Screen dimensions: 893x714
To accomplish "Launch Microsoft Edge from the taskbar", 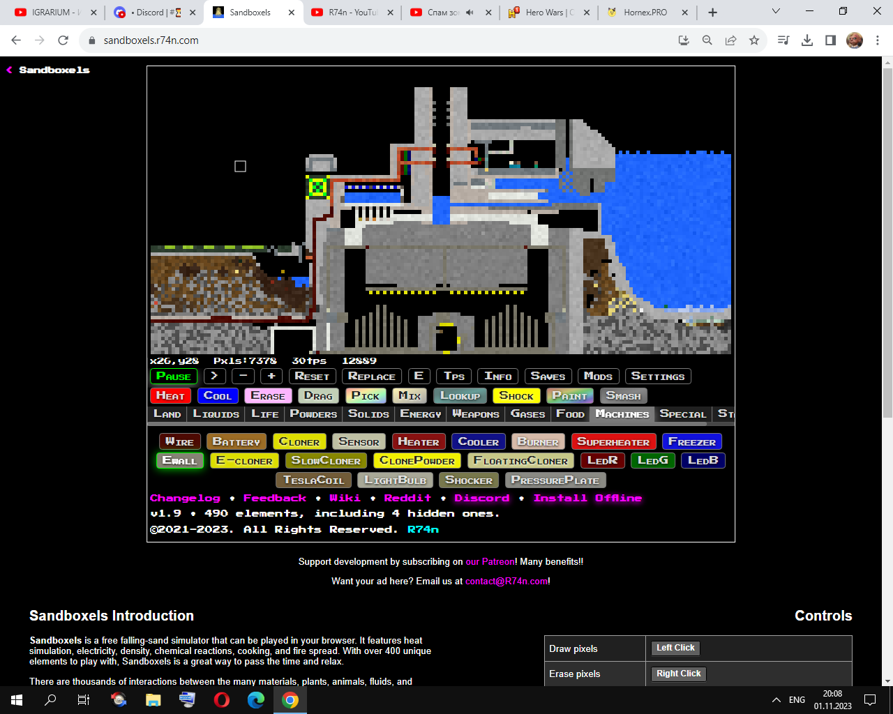I will (256, 700).
